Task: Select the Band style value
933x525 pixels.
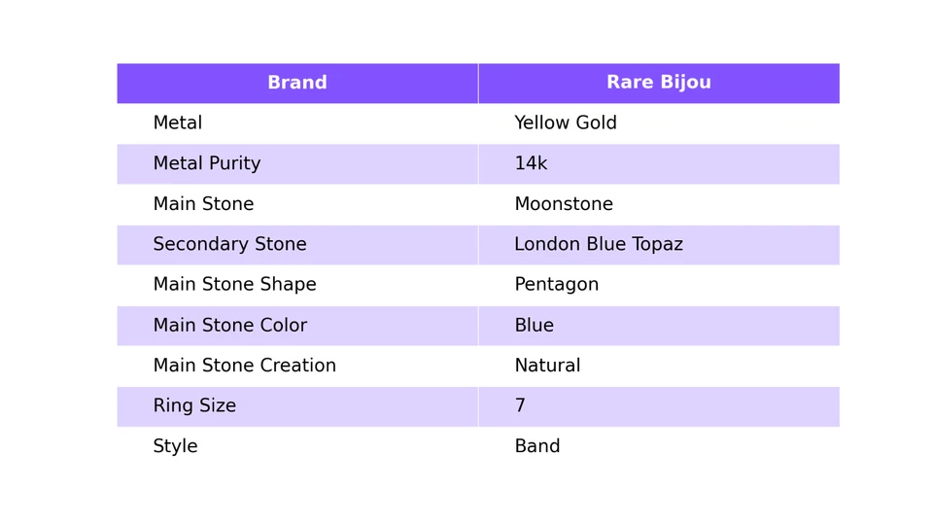Action: [x=537, y=446]
